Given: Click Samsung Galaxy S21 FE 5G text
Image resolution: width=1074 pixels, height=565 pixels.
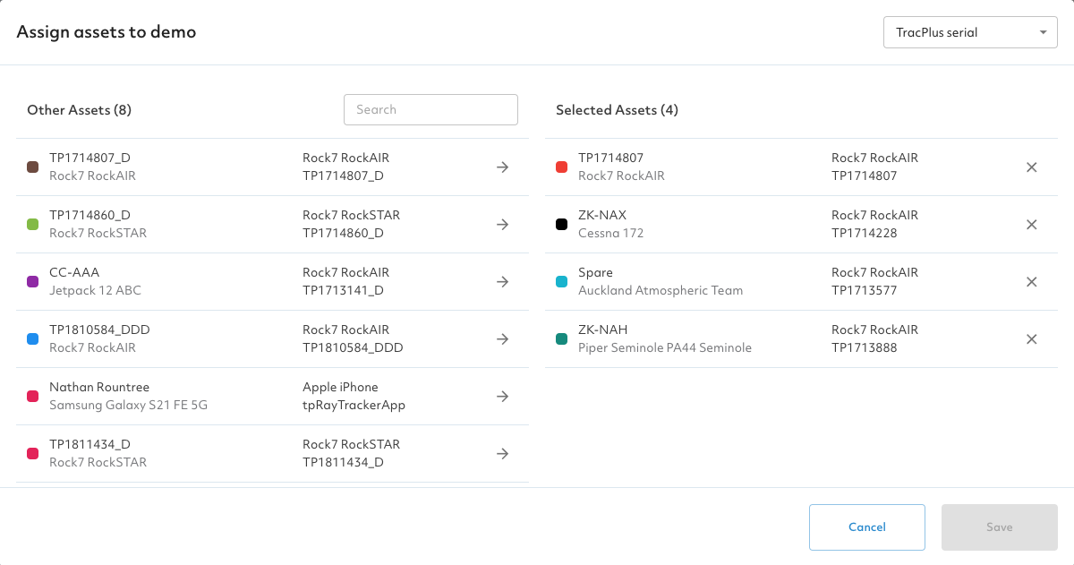Looking at the screenshot, I should (x=128, y=405).
